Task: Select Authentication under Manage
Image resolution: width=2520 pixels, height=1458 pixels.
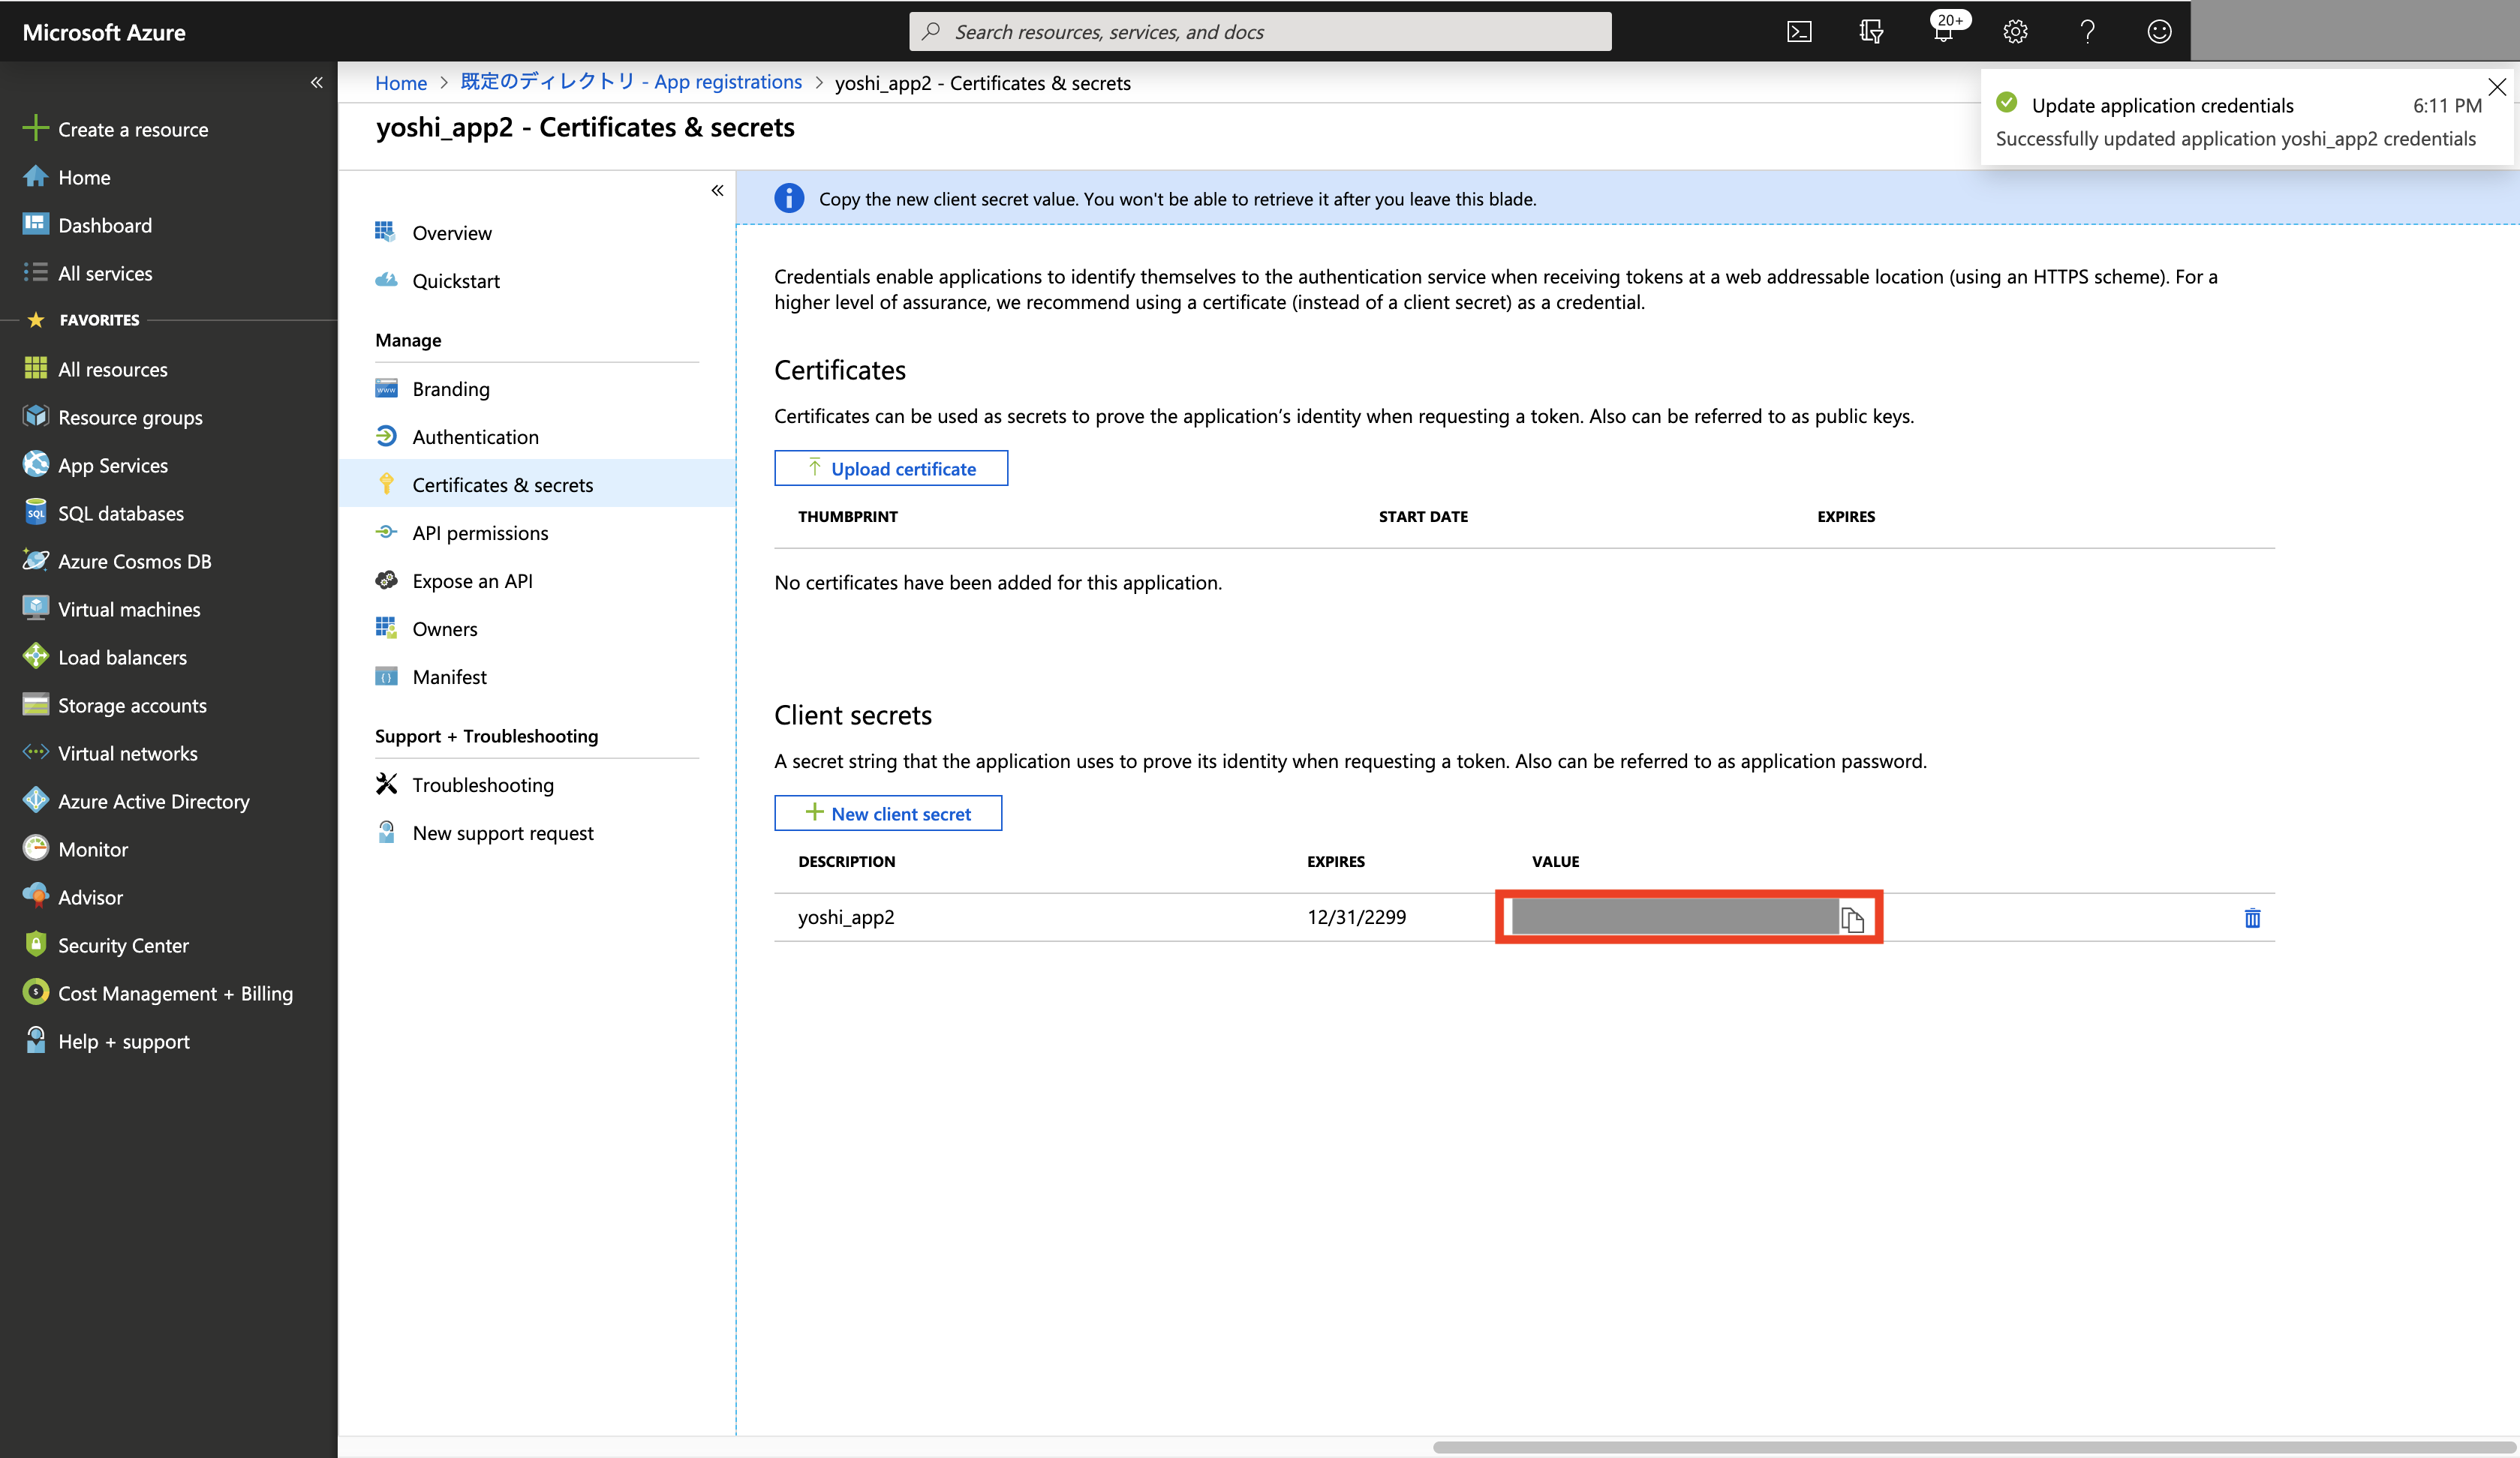Action: [457, 436]
